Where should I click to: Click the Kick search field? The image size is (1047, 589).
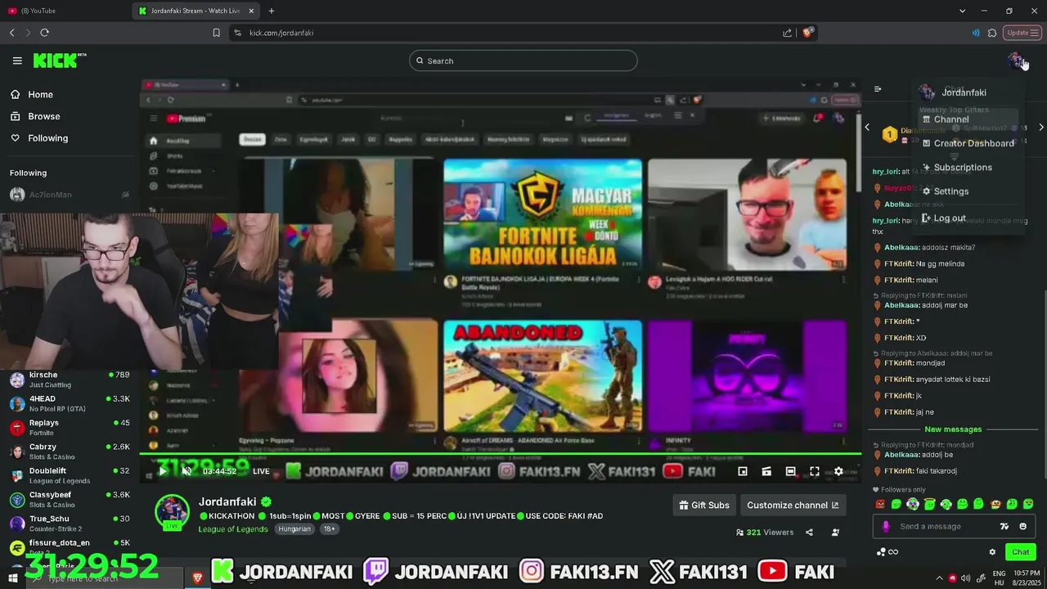click(x=523, y=61)
